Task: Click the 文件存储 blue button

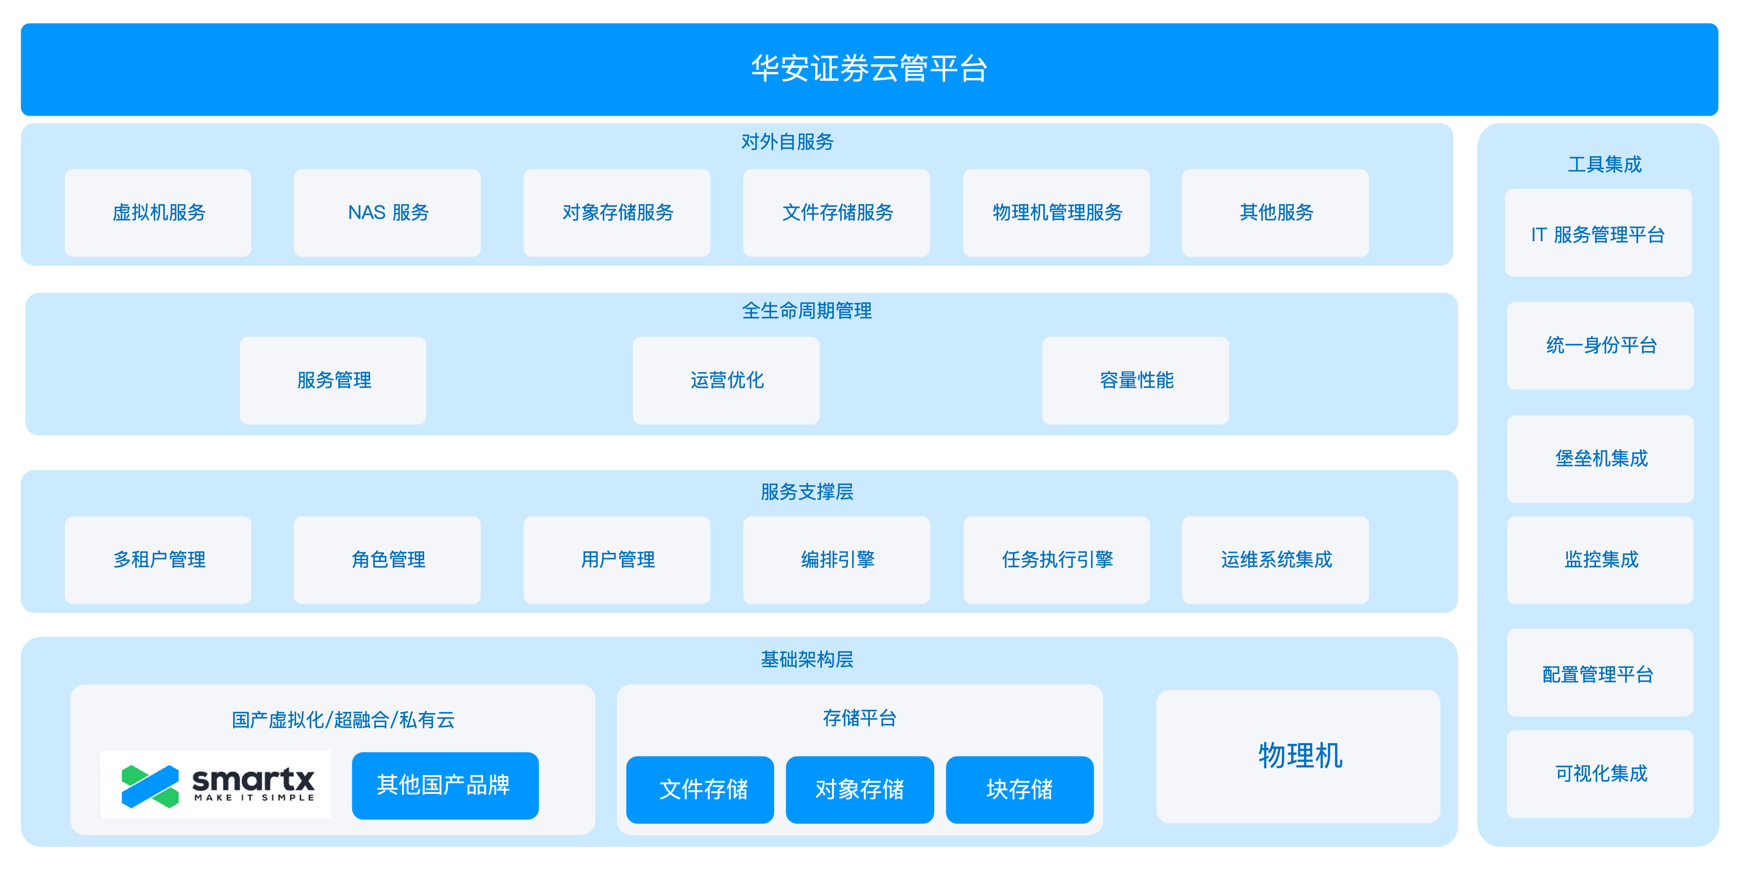Action: tap(700, 789)
